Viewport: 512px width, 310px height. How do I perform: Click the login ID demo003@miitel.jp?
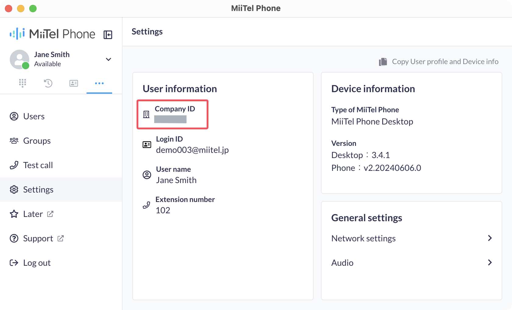pos(192,150)
